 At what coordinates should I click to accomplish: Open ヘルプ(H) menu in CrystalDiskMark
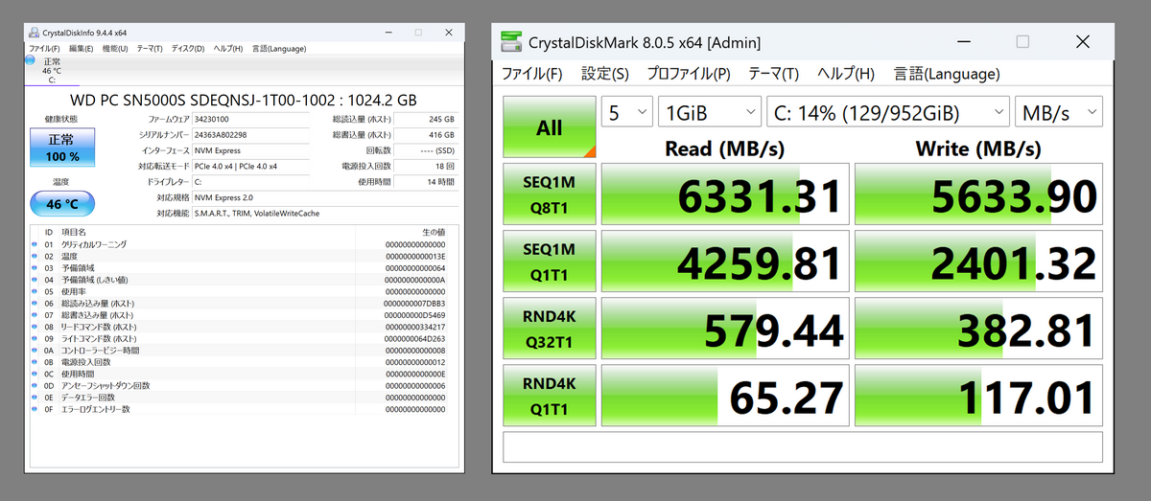(x=845, y=74)
